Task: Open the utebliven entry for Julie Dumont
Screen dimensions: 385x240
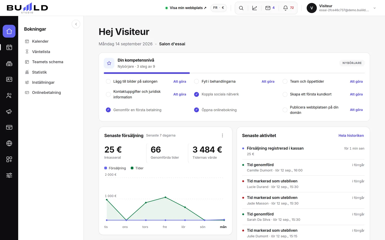Action: tap(303, 233)
